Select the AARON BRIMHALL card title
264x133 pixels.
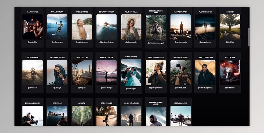(x=33, y=58)
